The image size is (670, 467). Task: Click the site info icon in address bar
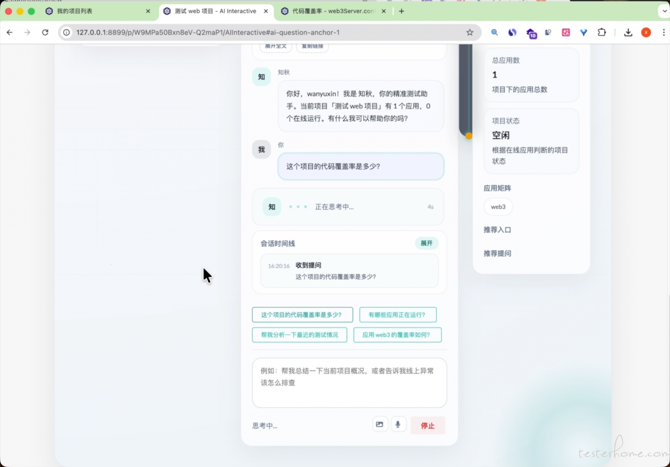(66, 32)
